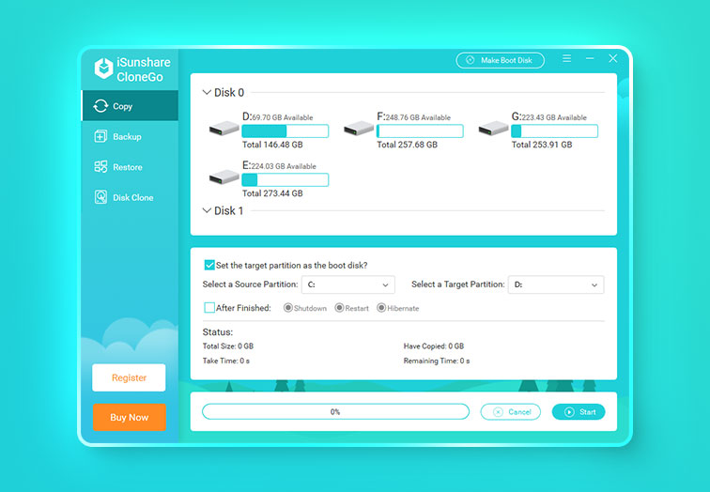710x492 pixels.
Task: Click the Make Boot Disk button
Action: (501, 60)
